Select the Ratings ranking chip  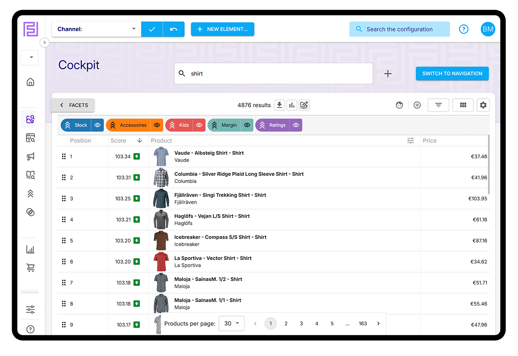click(272, 125)
